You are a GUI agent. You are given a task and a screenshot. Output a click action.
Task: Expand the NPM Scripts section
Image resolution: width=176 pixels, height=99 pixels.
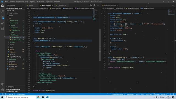tap(12, 92)
